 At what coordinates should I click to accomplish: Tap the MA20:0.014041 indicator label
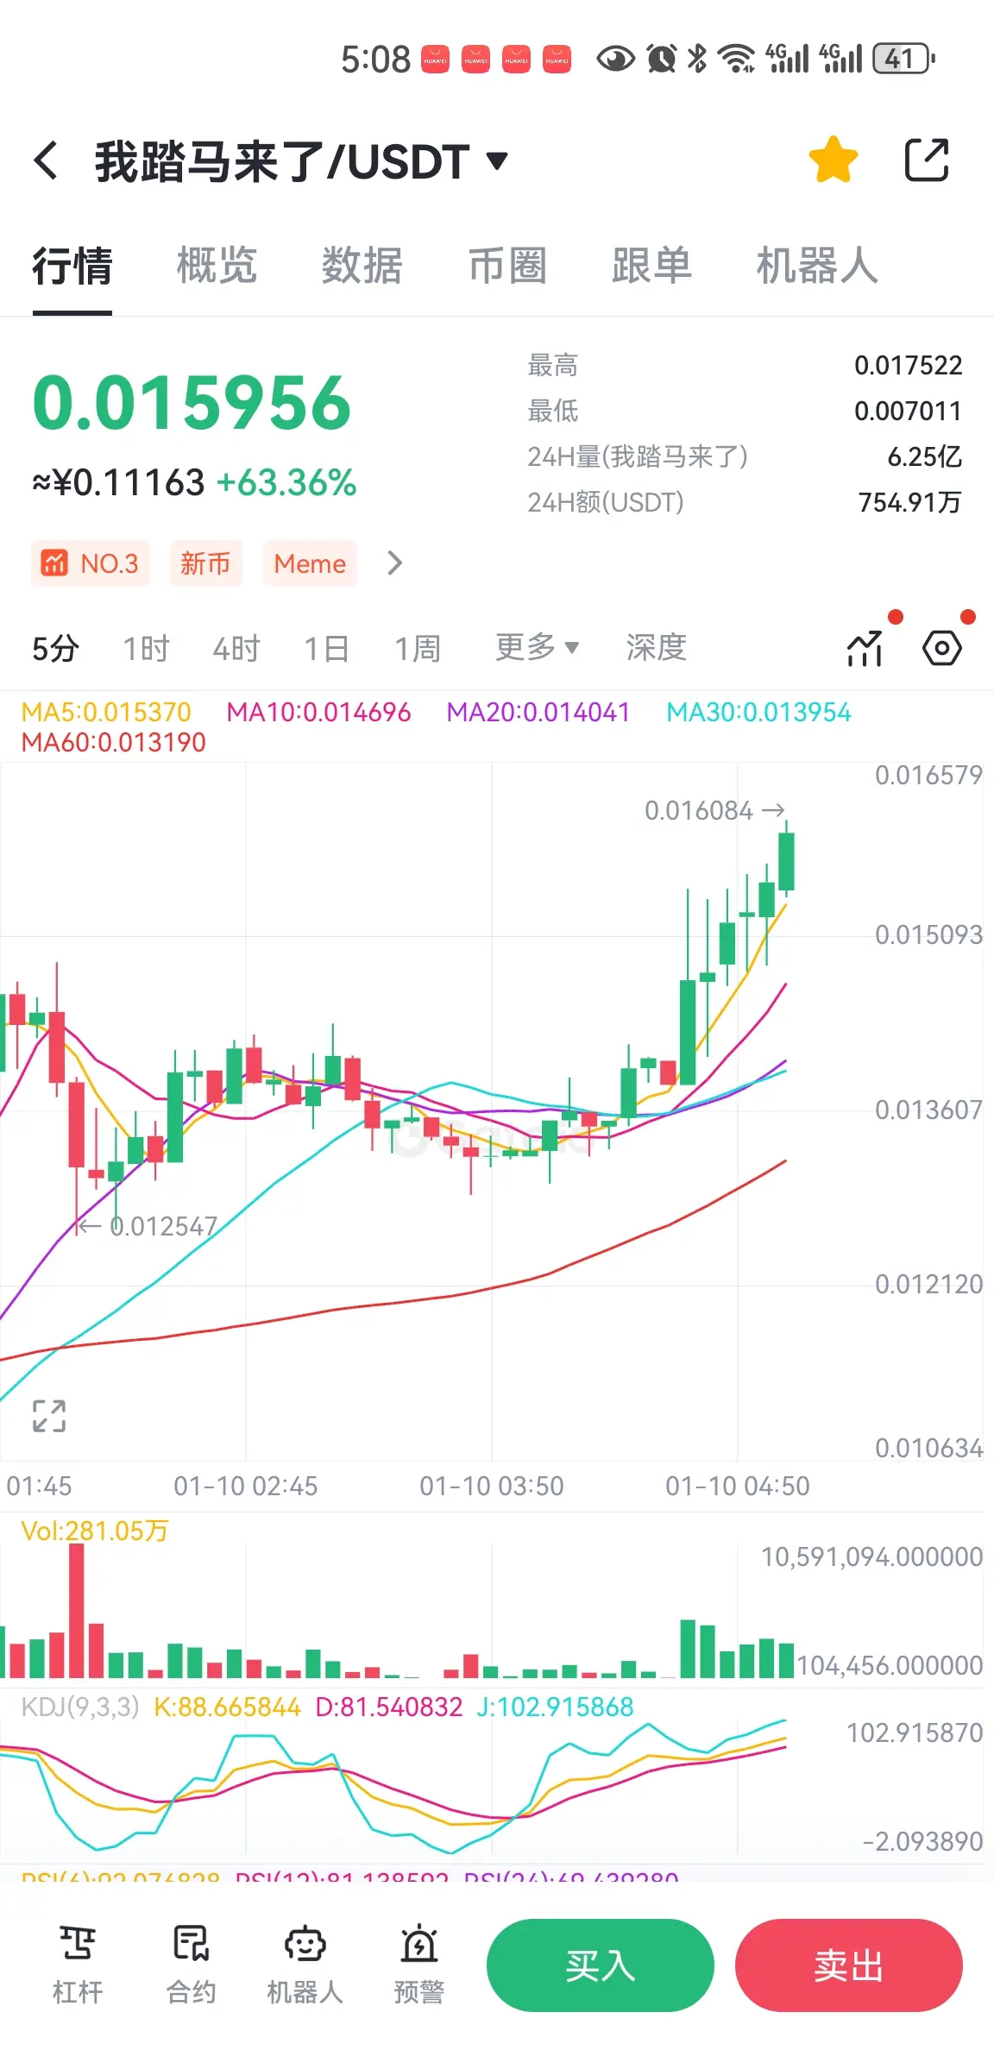point(538,713)
